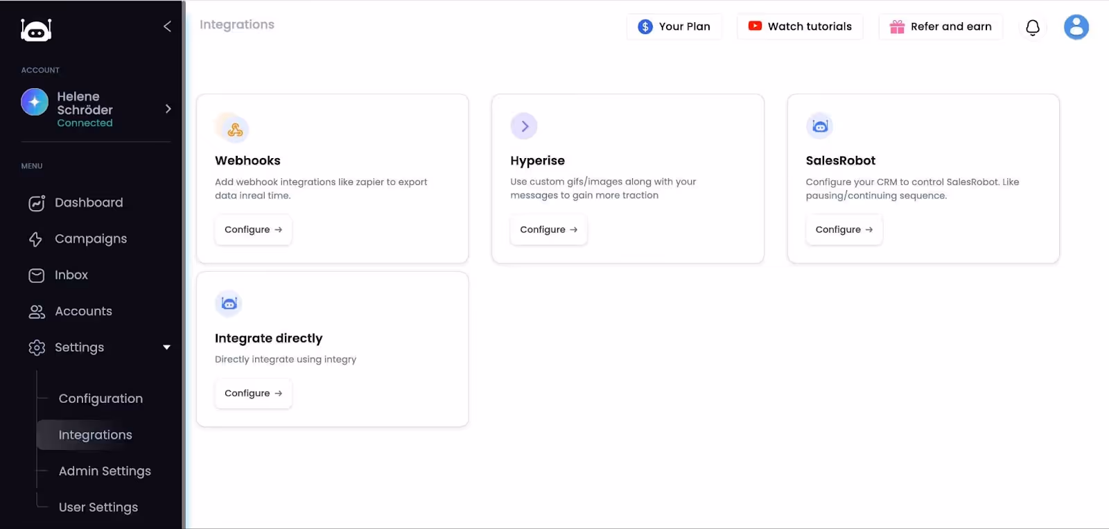Configure the SalesRobot integration

coord(844,229)
